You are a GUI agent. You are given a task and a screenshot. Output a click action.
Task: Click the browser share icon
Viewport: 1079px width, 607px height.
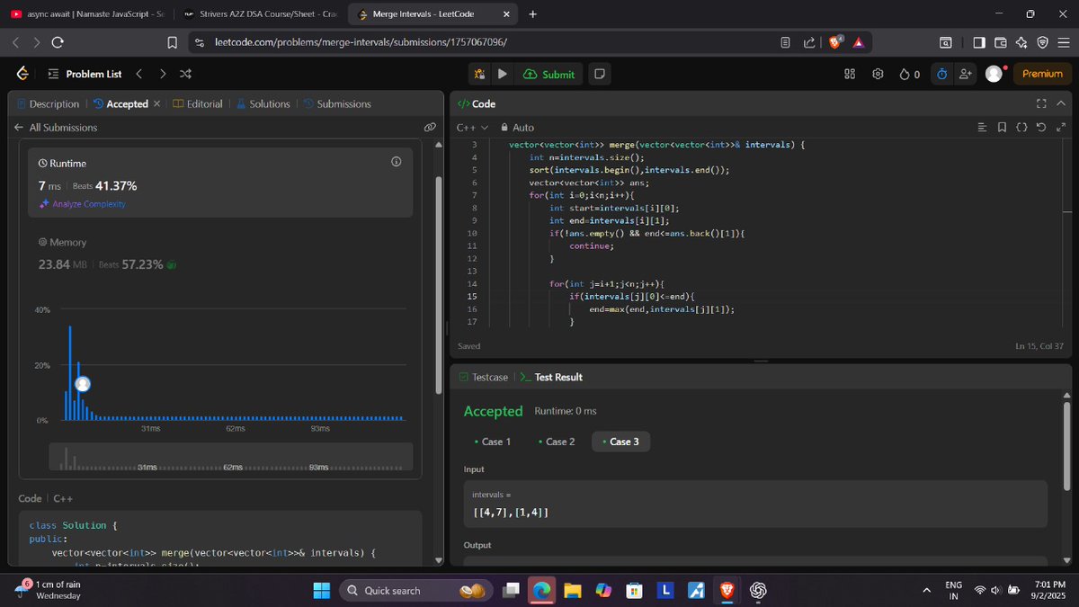tap(808, 42)
